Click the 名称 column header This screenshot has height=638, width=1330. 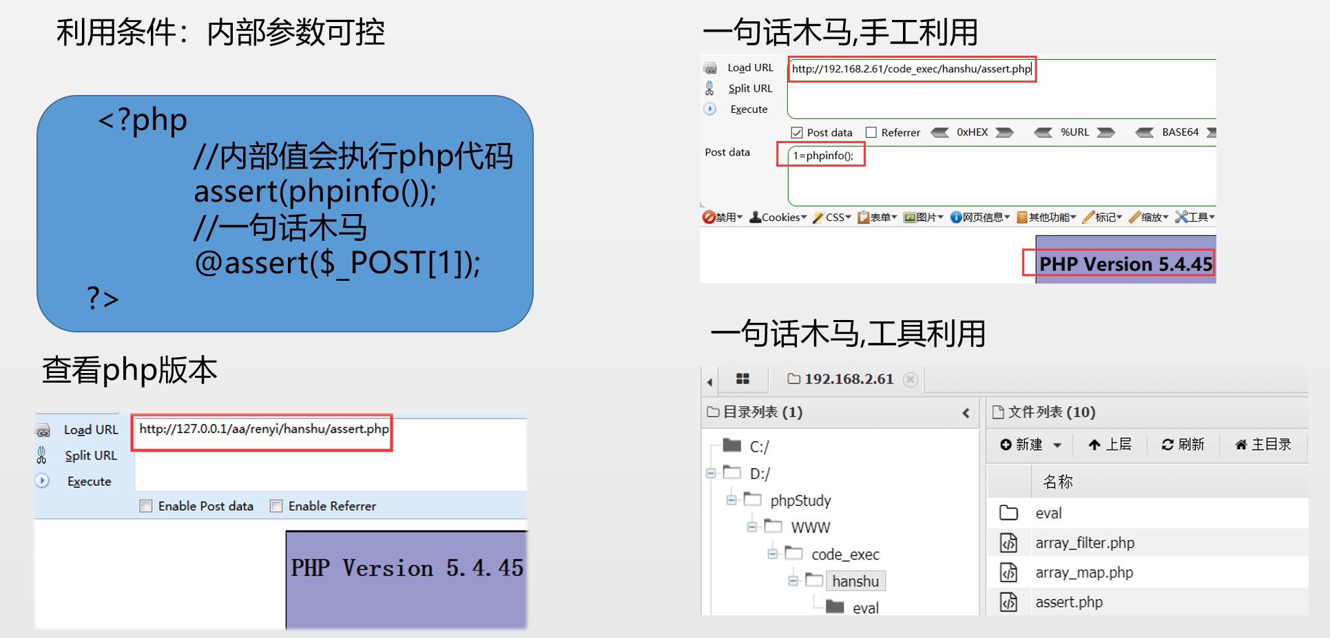point(1058,482)
